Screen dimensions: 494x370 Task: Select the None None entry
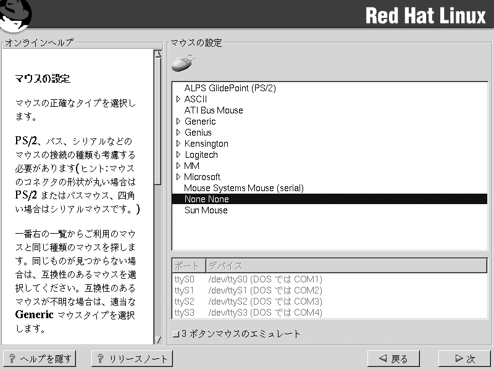(x=206, y=199)
